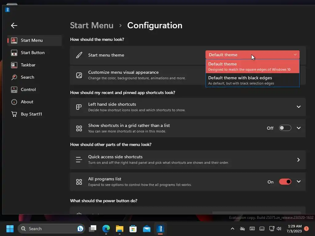The height and width of the screenshot is (236, 315).
Task: Select 'Default theme with black edges'
Action: point(252,80)
